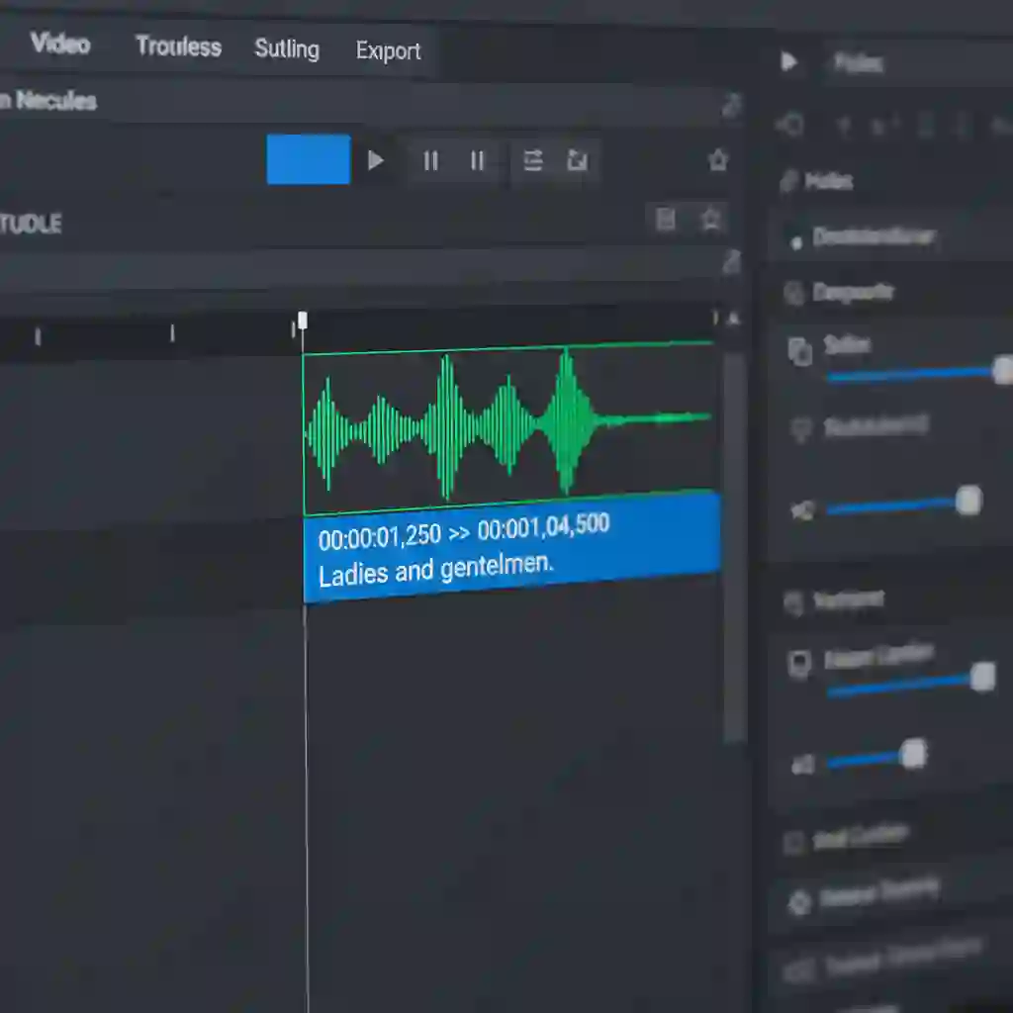Click the play triangle atop the right panel
The width and height of the screenshot is (1013, 1013).
[788, 62]
